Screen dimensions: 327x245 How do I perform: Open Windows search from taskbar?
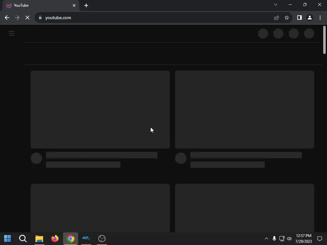[23, 239]
